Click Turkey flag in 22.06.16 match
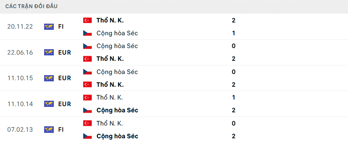Screen dimensions: 348x141 click(x=87, y=59)
